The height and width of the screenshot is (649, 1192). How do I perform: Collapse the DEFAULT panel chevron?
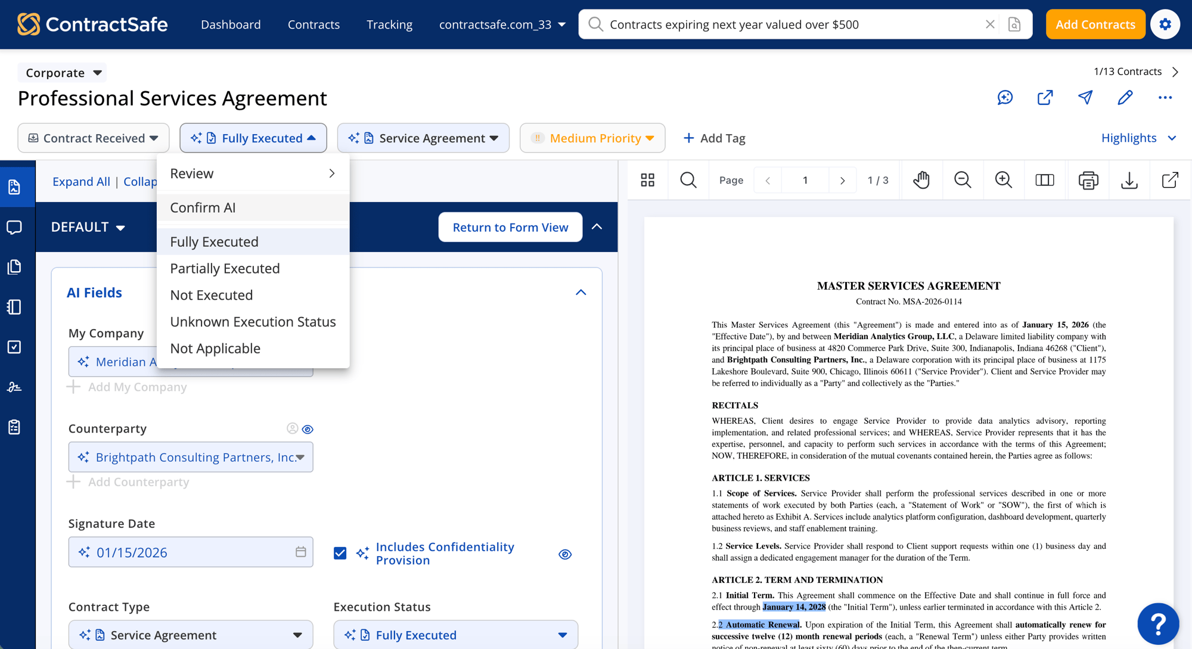(597, 227)
